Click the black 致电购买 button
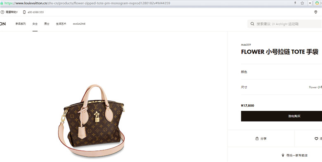This screenshot has width=322, height=162. click(282, 116)
